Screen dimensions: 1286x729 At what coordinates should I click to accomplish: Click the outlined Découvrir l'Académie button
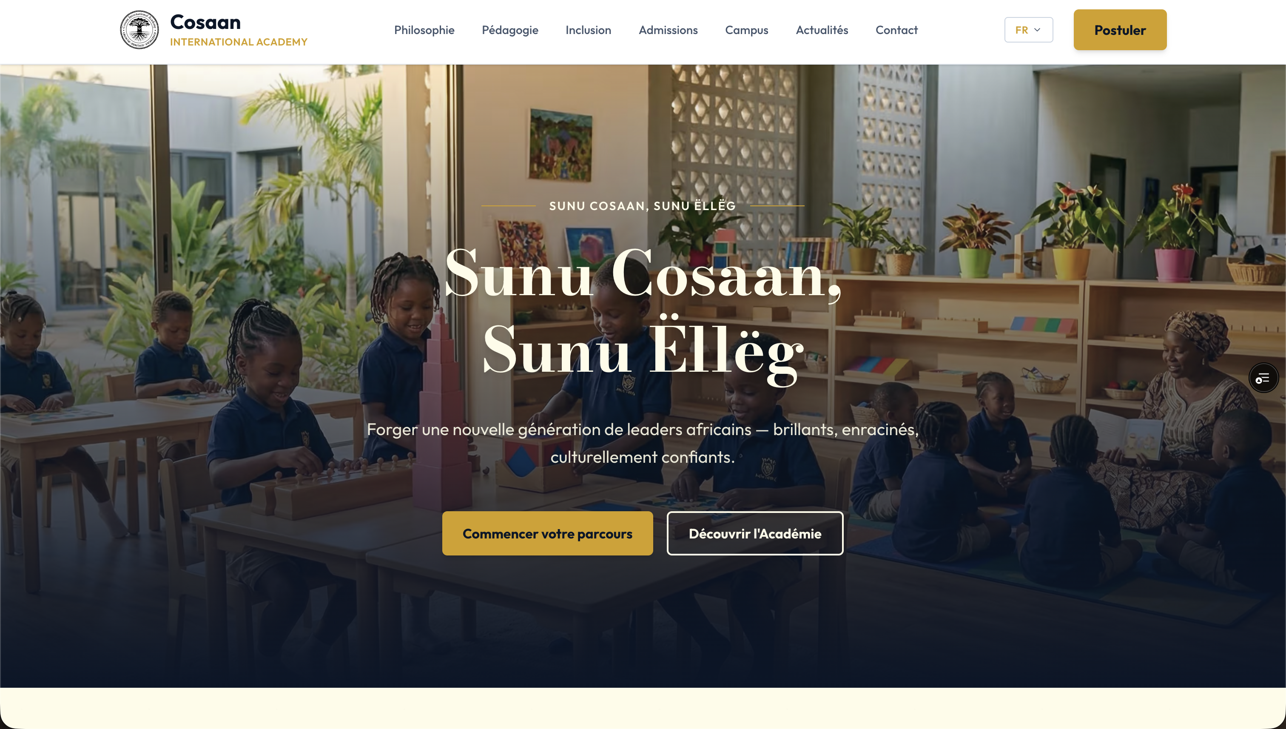pyautogui.click(x=754, y=534)
